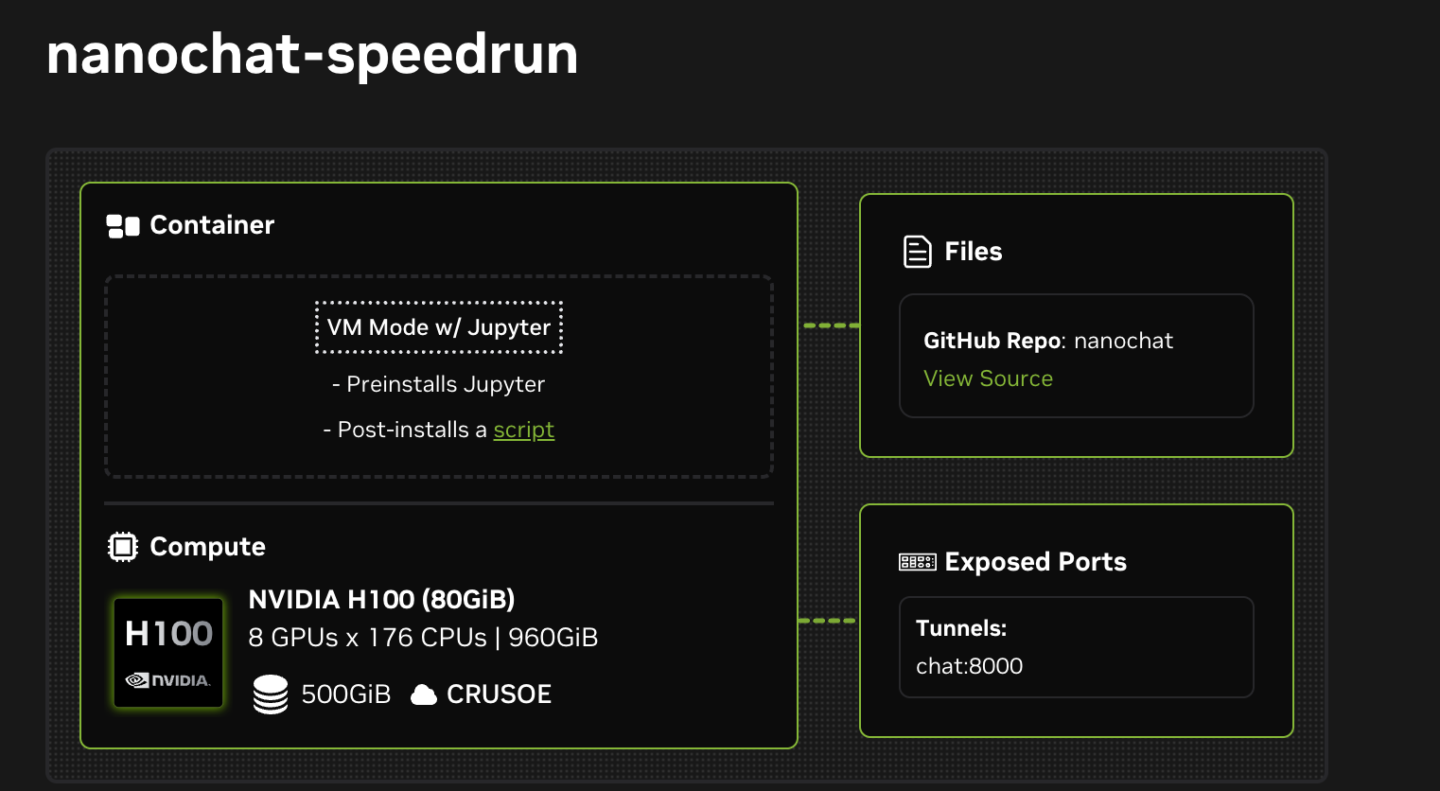
Task: Select the chat:8000 tunnel entry
Action: (969, 666)
